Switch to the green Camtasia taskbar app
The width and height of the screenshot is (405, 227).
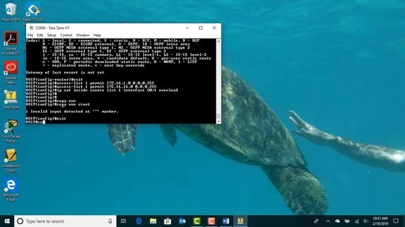[197, 221]
